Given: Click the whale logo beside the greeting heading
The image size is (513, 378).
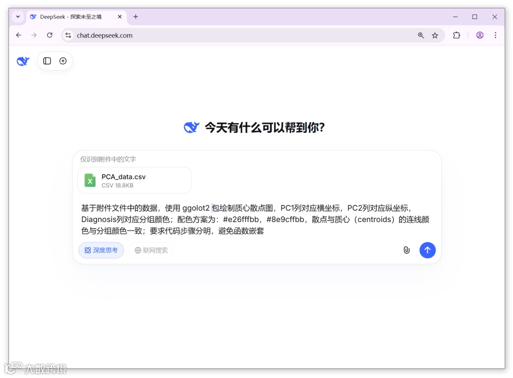Looking at the screenshot, I should click(191, 128).
